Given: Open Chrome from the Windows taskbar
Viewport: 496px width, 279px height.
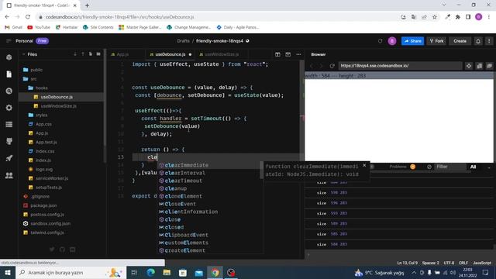Looking at the screenshot, I should (215, 272).
